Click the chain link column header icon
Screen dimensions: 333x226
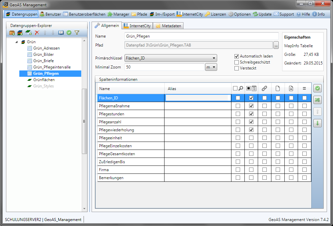pos(264,88)
